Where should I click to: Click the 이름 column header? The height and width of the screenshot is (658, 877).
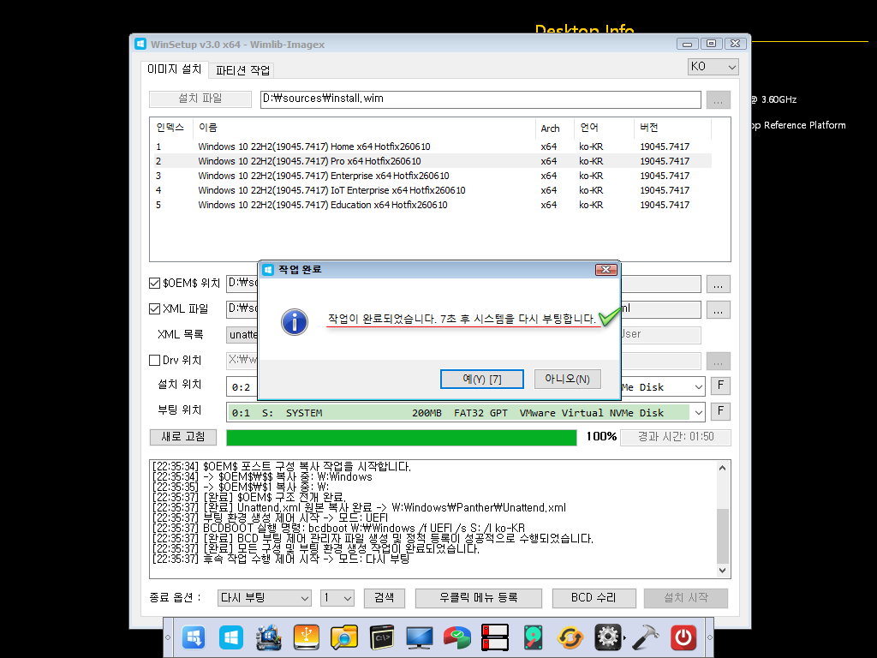coord(363,128)
